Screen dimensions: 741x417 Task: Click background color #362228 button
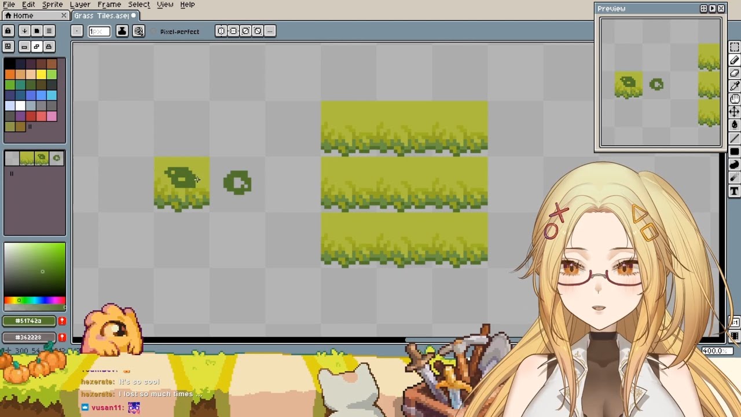[x=29, y=337]
